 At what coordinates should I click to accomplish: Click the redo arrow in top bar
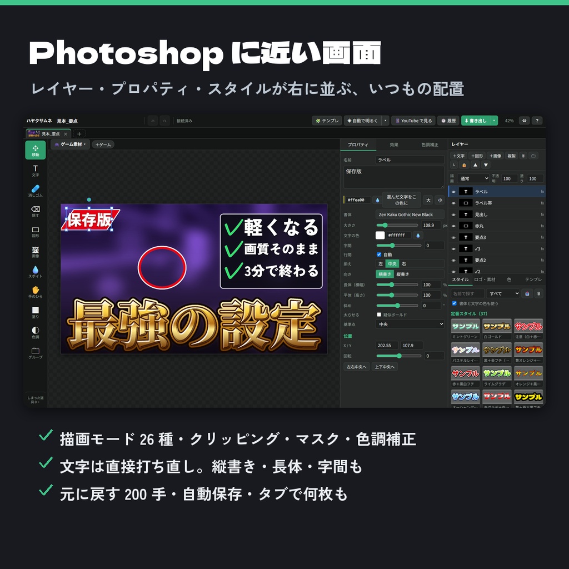164,121
